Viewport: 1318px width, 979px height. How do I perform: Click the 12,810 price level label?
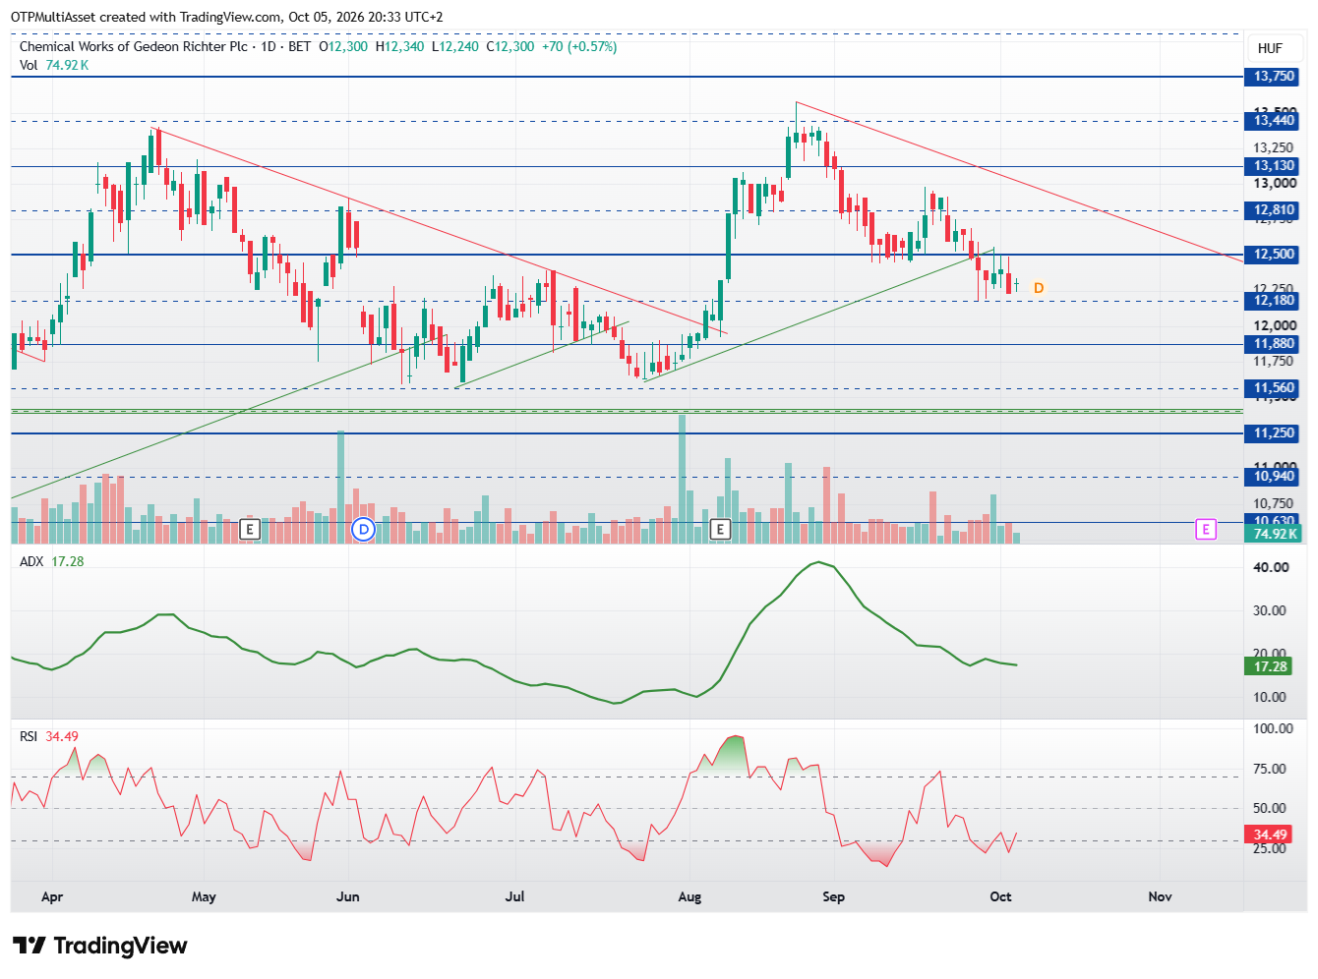tap(1274, 209)
